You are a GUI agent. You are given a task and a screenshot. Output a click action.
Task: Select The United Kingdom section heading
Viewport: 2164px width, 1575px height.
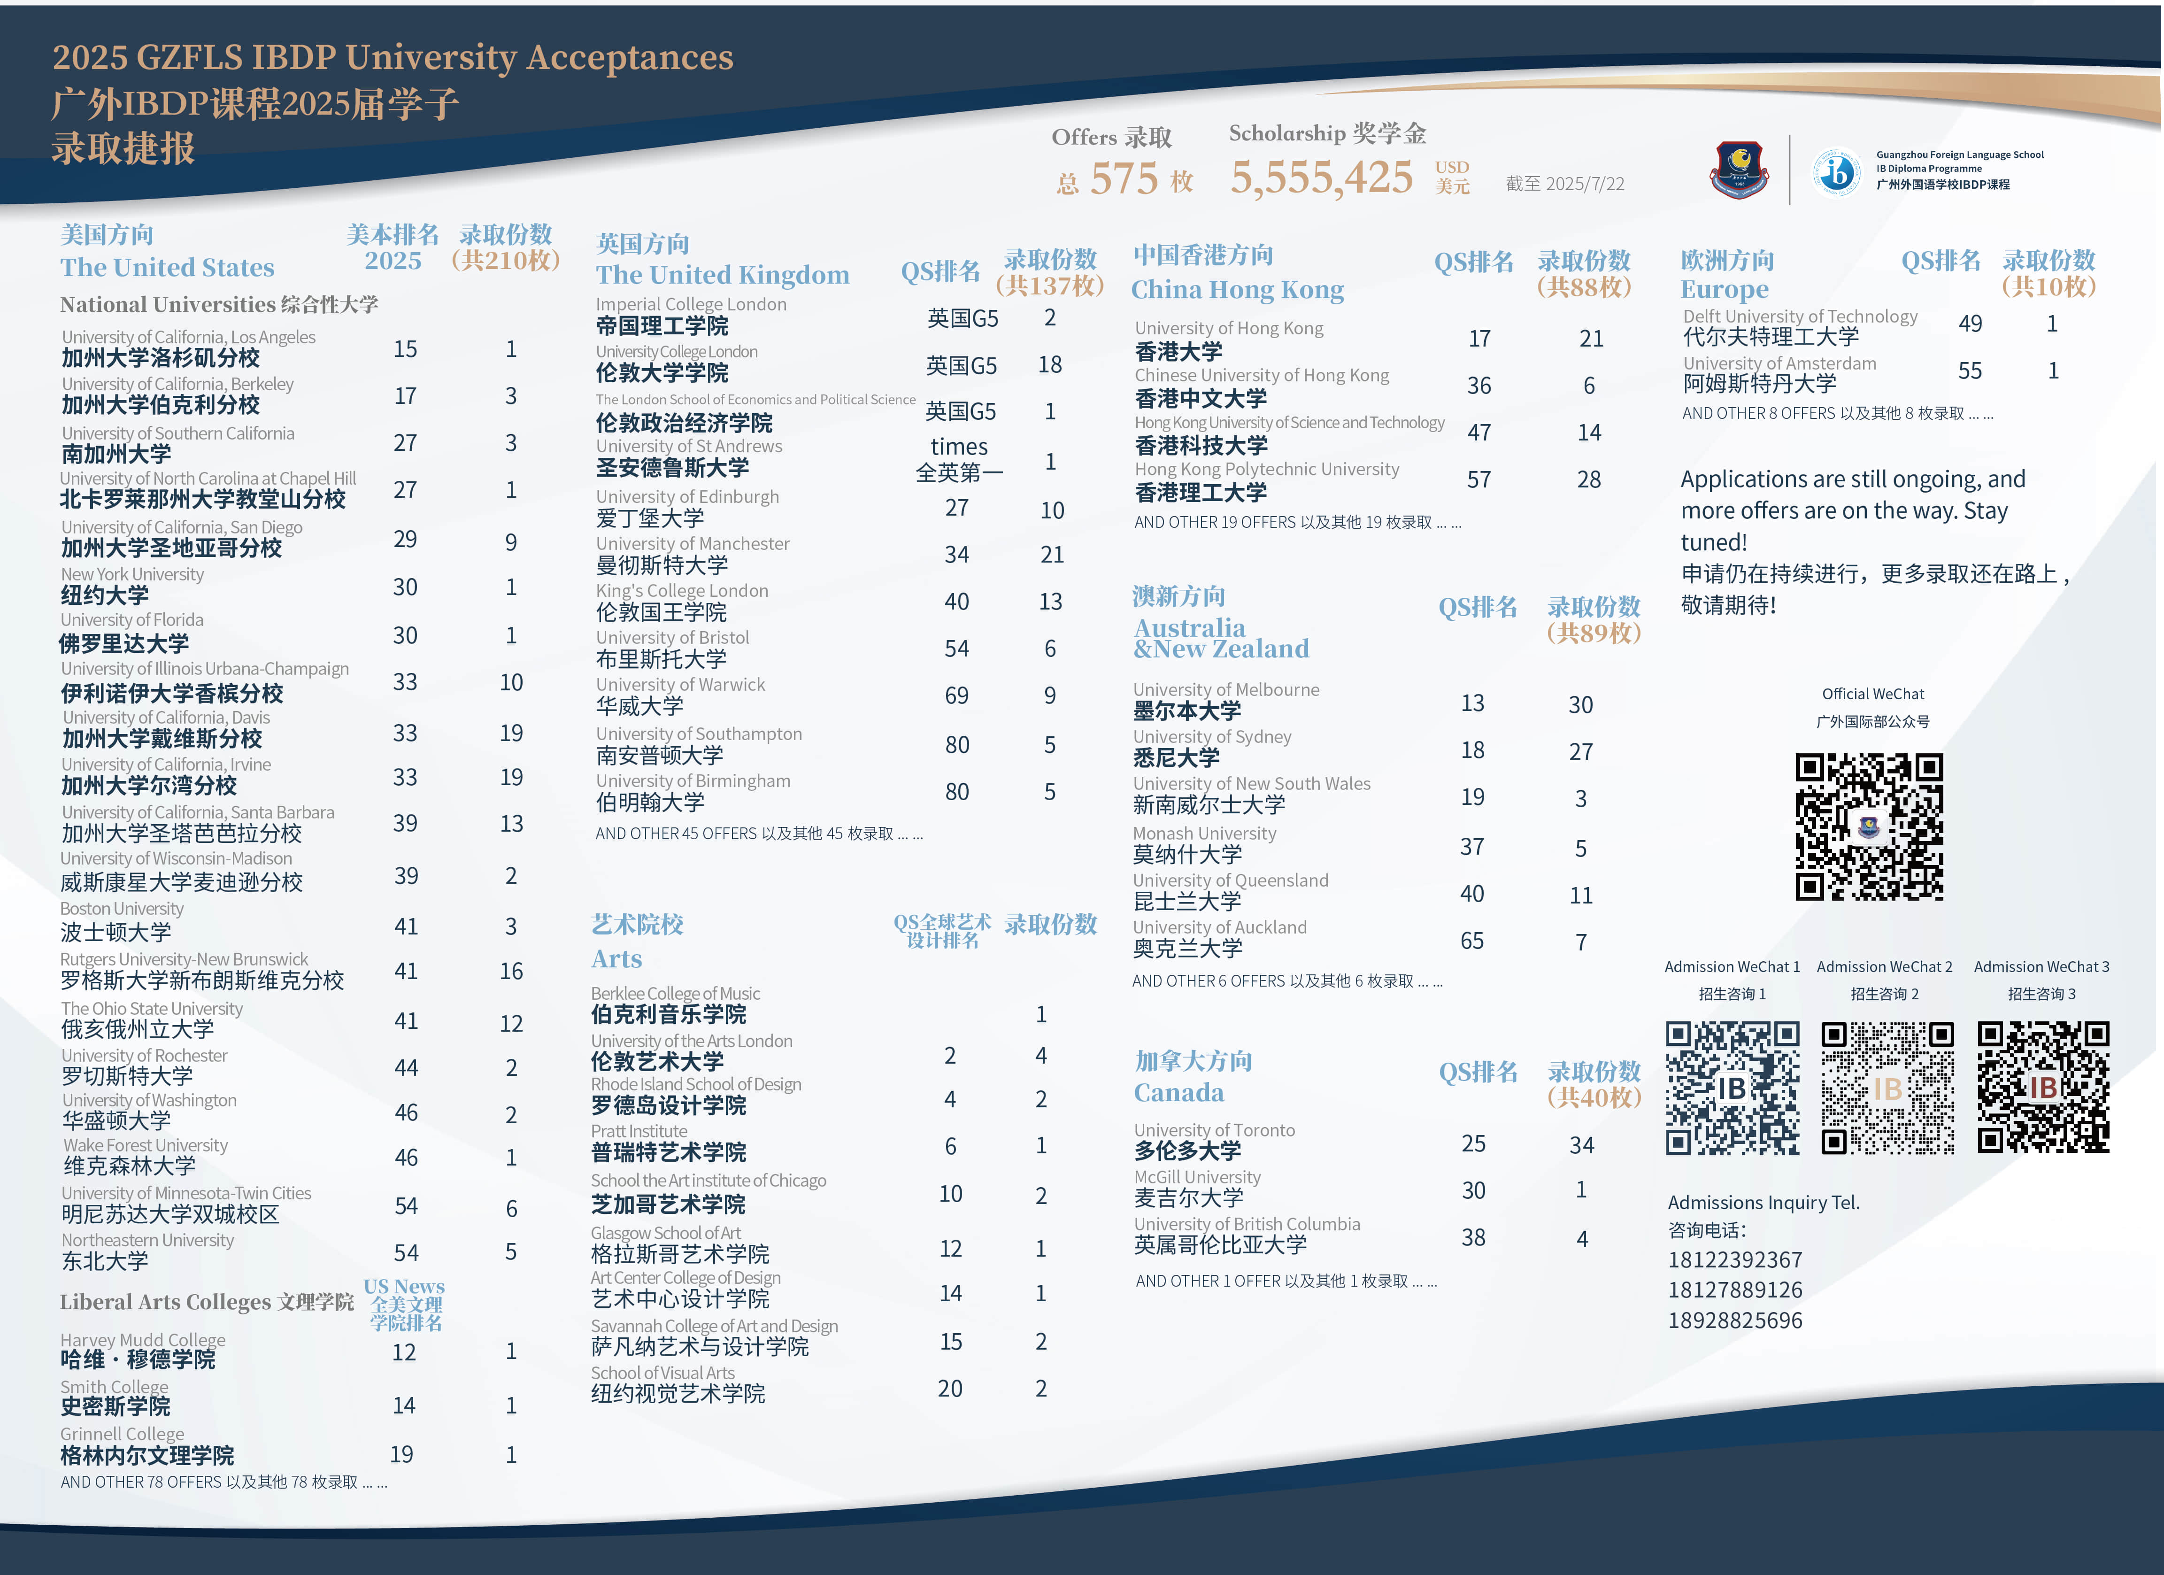click(x=722, y=275)
